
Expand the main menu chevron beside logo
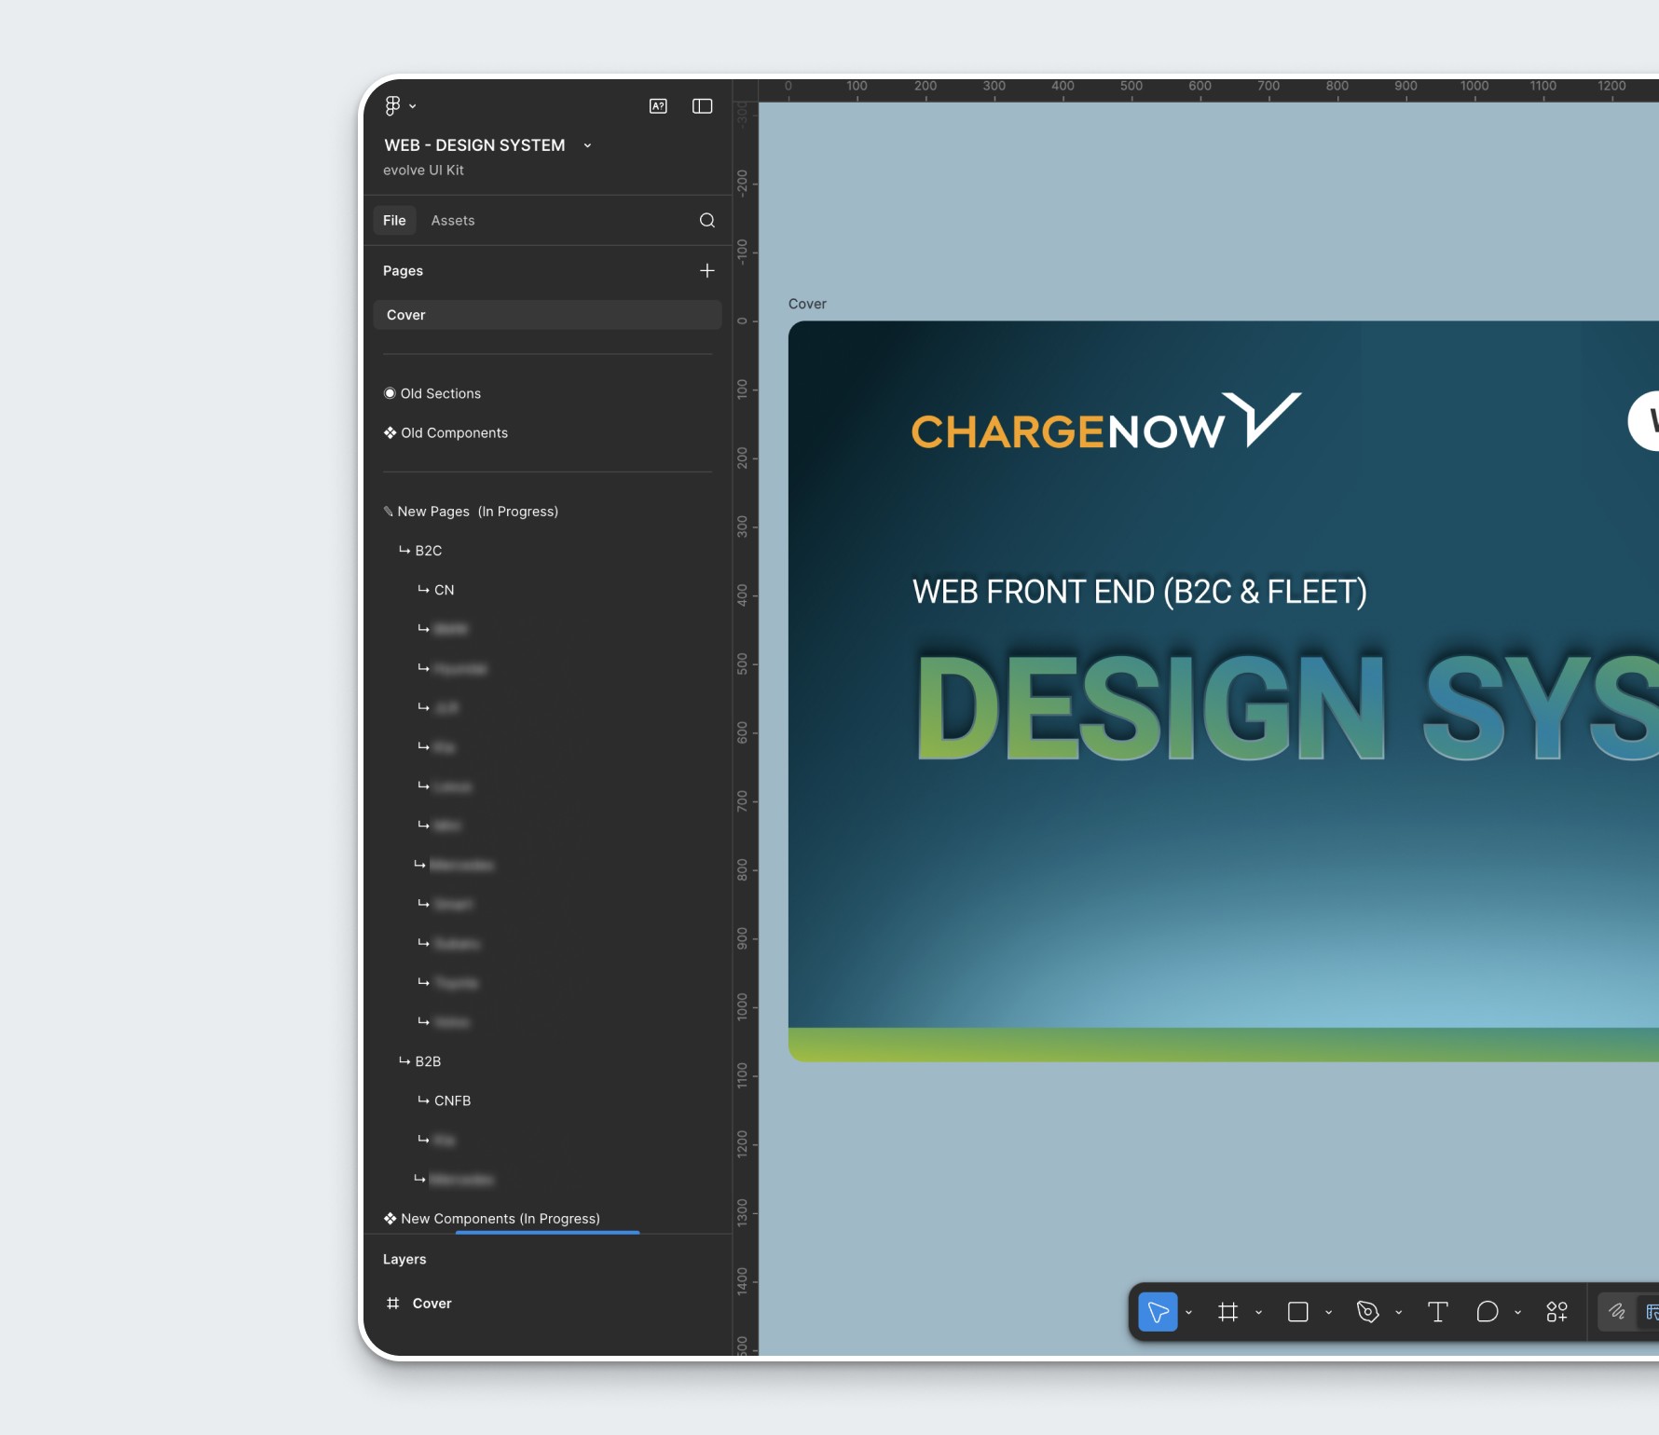(413, 107)
